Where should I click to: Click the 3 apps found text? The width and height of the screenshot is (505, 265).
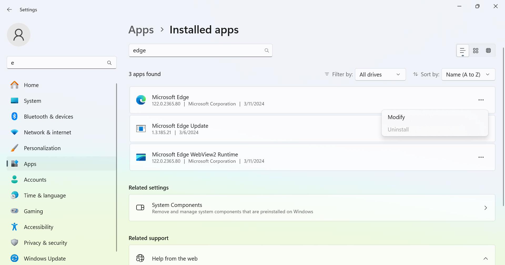point(144,74)
